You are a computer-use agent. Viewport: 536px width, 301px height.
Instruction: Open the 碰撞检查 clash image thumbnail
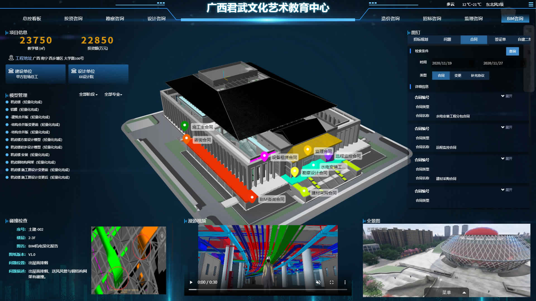pyautogui.click(x=129, y=260)
